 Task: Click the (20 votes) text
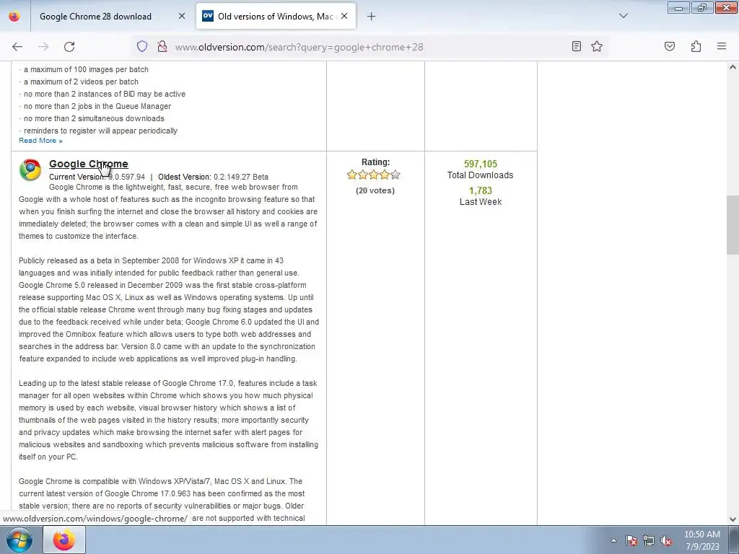click(x=375, y=190)
